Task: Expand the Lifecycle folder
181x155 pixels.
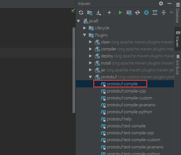Action: pos(85,28)
